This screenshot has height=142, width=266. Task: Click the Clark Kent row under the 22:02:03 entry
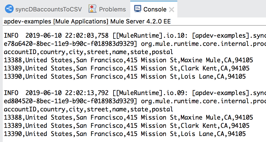[x=126, y=68]
